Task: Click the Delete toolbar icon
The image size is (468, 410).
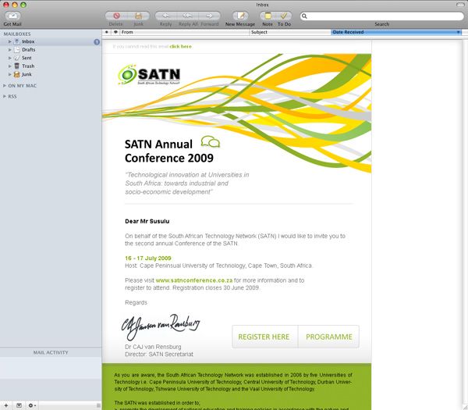Action: 116,16
